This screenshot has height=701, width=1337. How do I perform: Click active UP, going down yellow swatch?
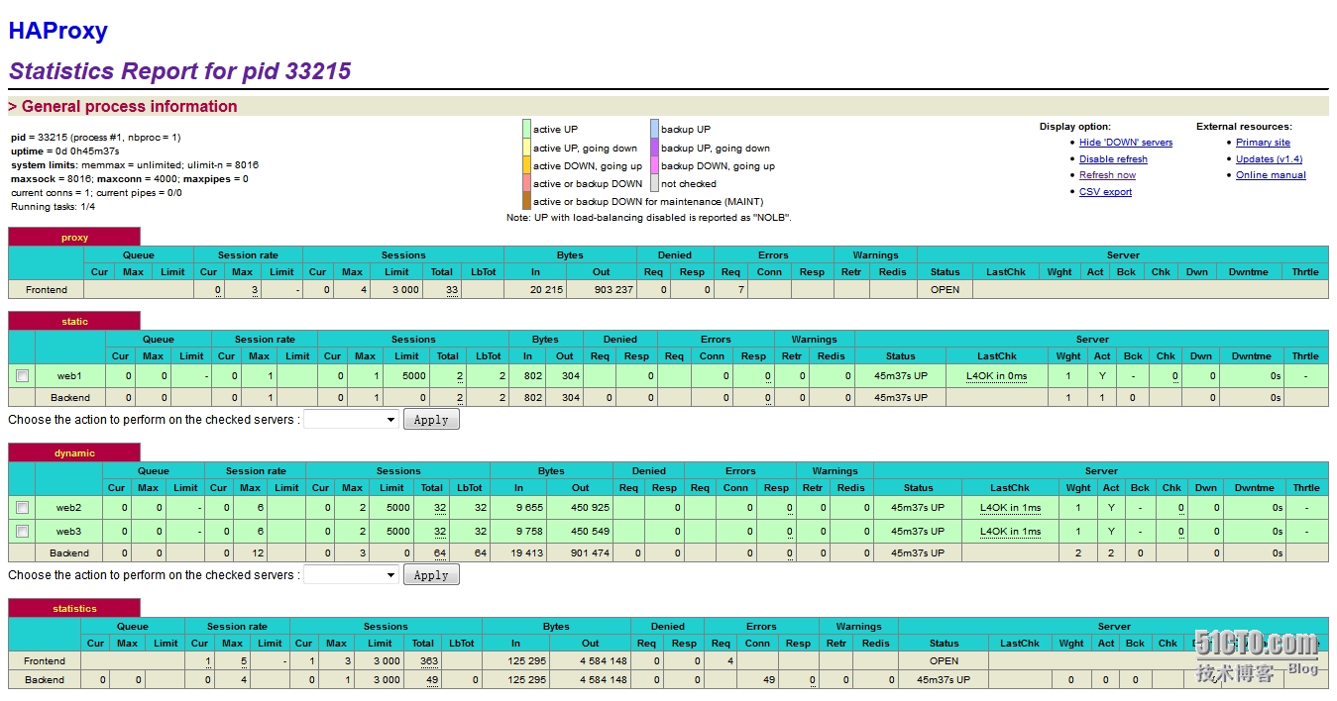pyautogui.click(x=527, y=148)
